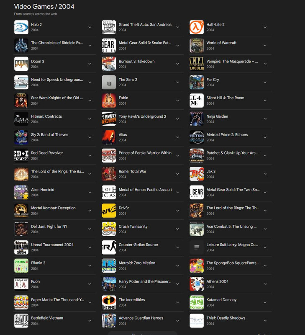Expand the Def Jam: Fight for NY chevron
This screenshot has width=305, height=335.
click(x=90, y=229)
